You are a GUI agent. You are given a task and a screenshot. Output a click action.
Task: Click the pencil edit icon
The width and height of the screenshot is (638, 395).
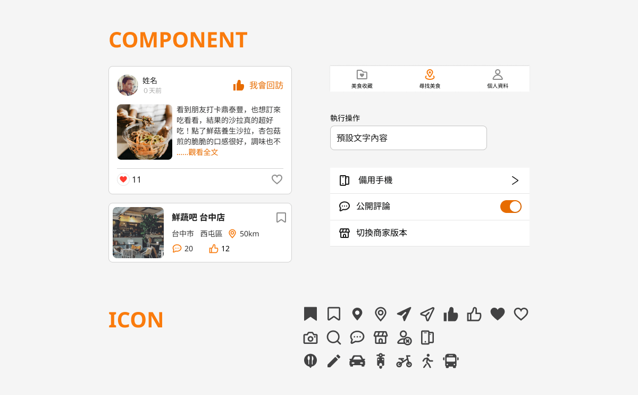(334, 361)
